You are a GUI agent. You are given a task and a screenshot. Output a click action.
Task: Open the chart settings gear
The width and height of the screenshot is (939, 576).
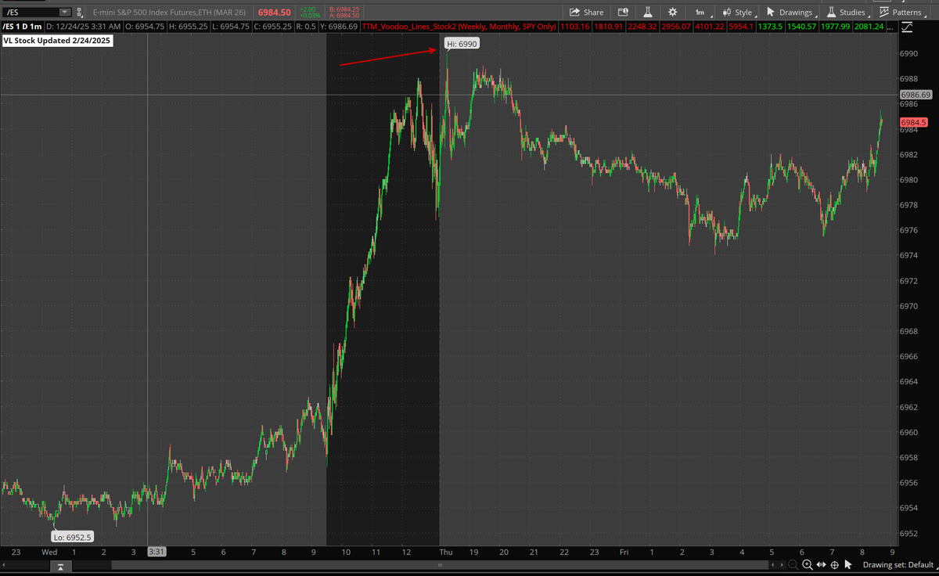pos(671,12)
